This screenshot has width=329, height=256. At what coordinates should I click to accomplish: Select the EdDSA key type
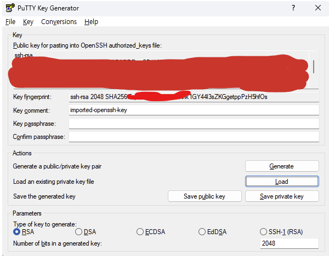[x=213, y=232]
